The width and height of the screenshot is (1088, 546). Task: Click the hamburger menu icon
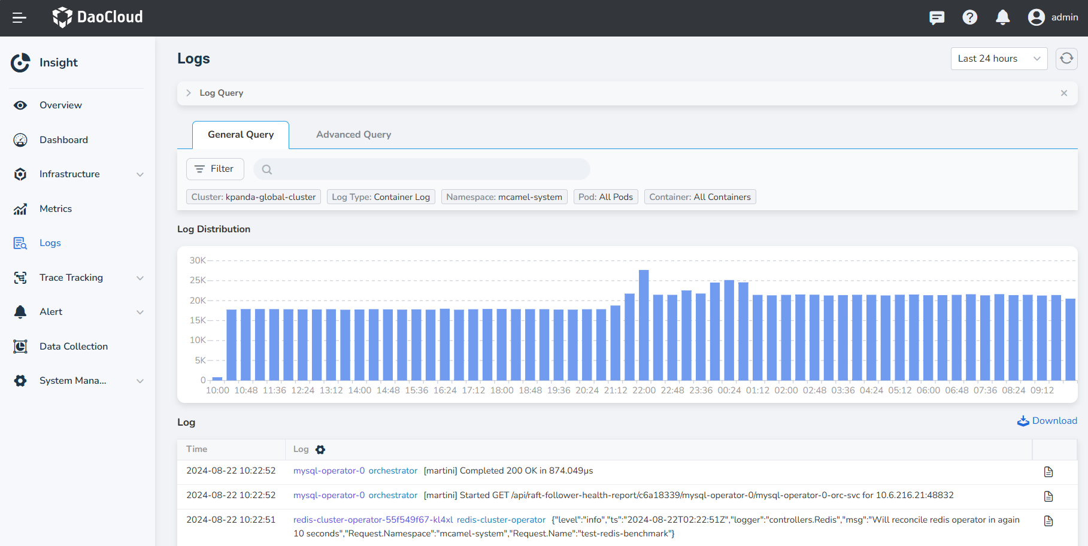pyautogui.click(x=19, y=18)
